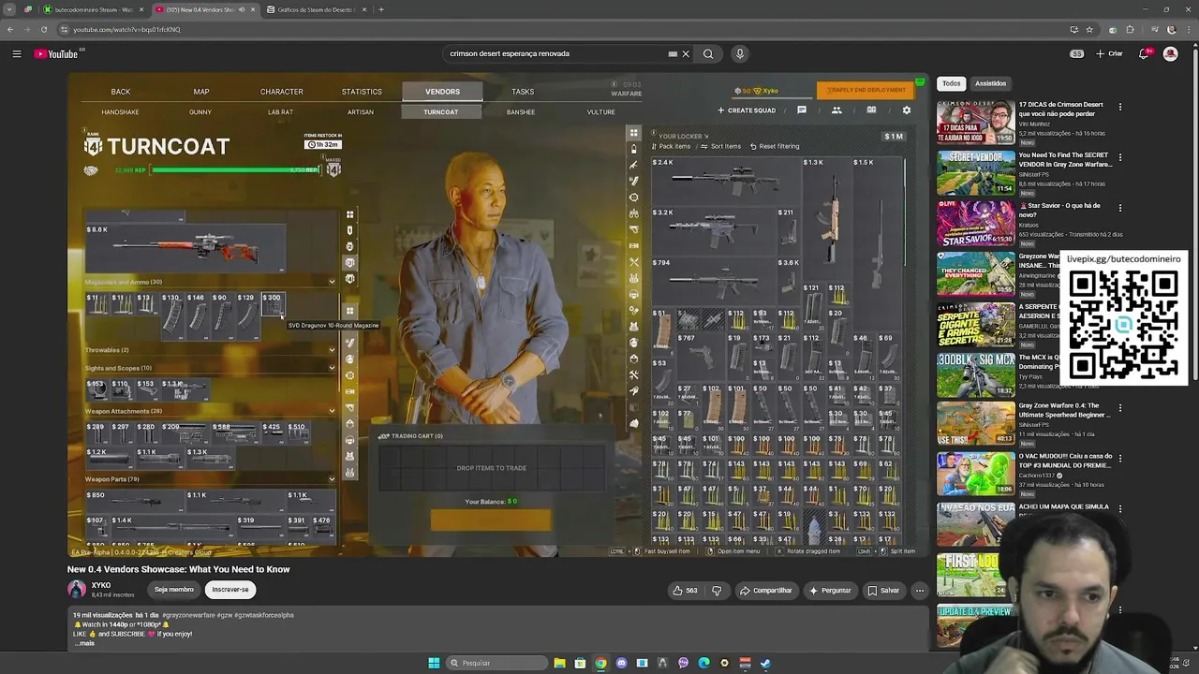1199x674 pixels.
Task: Bookmark this page with the star icon
Action: (1089, 29)
